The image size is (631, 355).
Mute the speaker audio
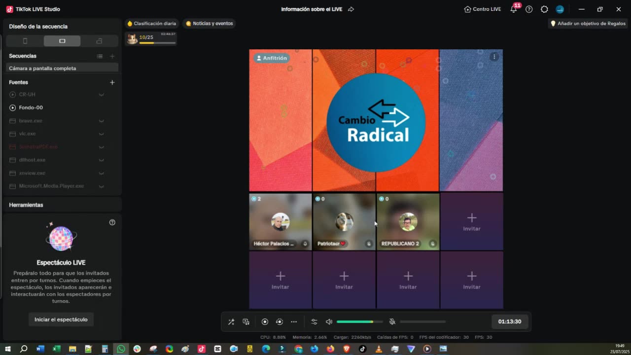(329, 322)
